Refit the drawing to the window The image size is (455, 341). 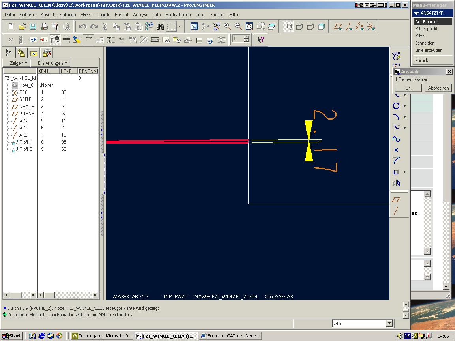pyautogui.click(x=249, y=27)
